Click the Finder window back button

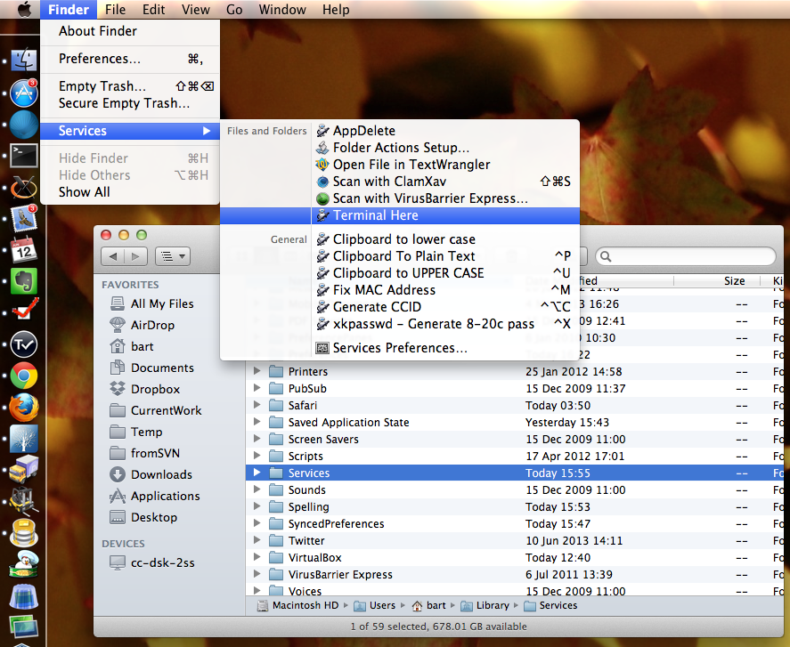(113, 256)
